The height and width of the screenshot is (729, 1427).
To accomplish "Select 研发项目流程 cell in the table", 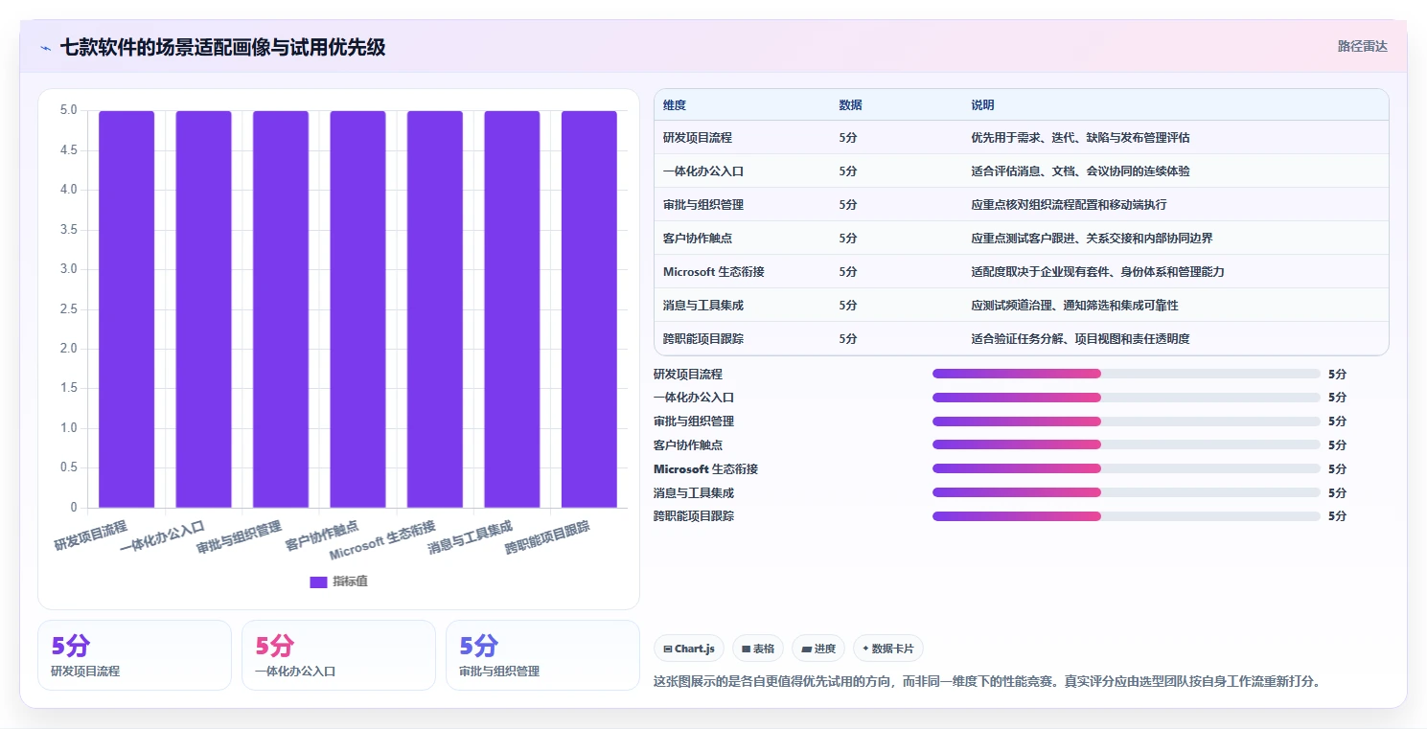I will click(x=698, y=138).
